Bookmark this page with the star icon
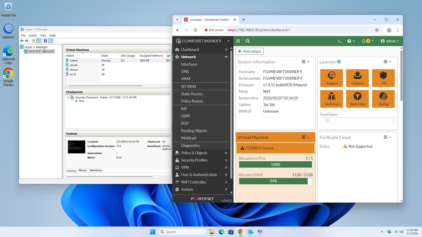Viewport: 422px width, 237px height. [x=377, y=30]
